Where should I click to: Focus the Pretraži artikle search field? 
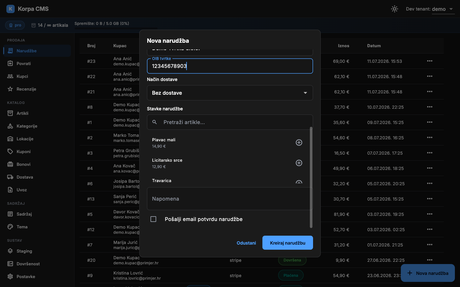coord(230,122)
